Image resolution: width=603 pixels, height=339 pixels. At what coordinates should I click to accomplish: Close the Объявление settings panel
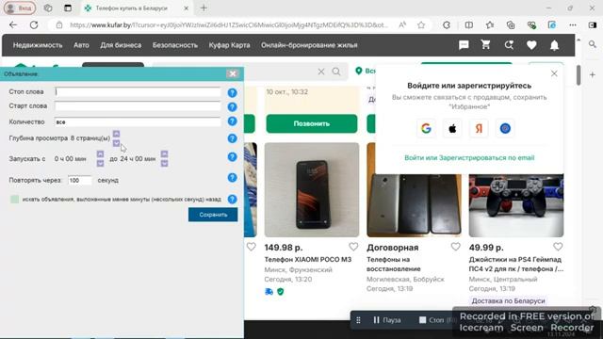[233, 73]
